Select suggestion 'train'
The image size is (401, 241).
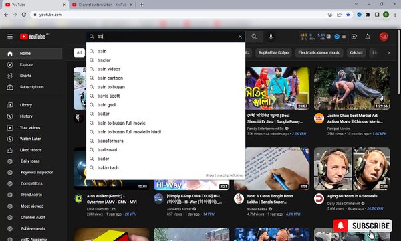pyautogui.click(x=166, y=52)
